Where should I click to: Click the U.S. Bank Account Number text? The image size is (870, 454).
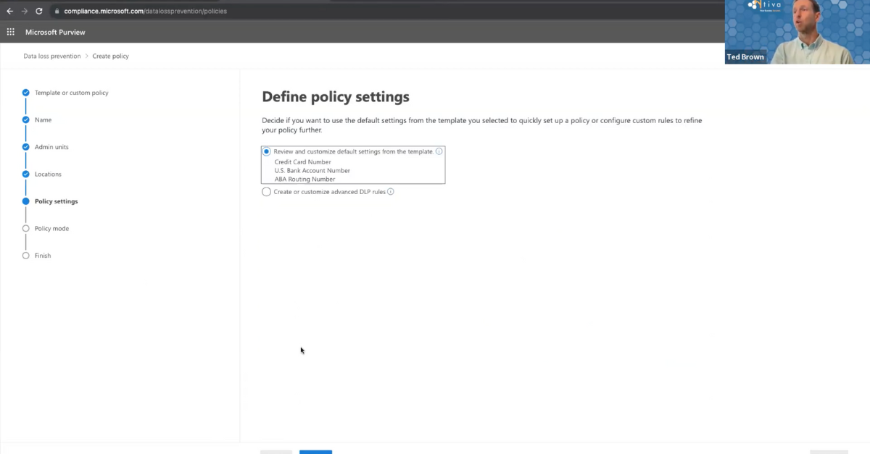click(312, 171)
